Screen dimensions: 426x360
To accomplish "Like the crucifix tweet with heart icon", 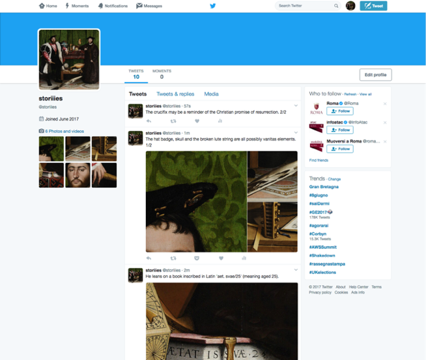I will click(197, 121).
